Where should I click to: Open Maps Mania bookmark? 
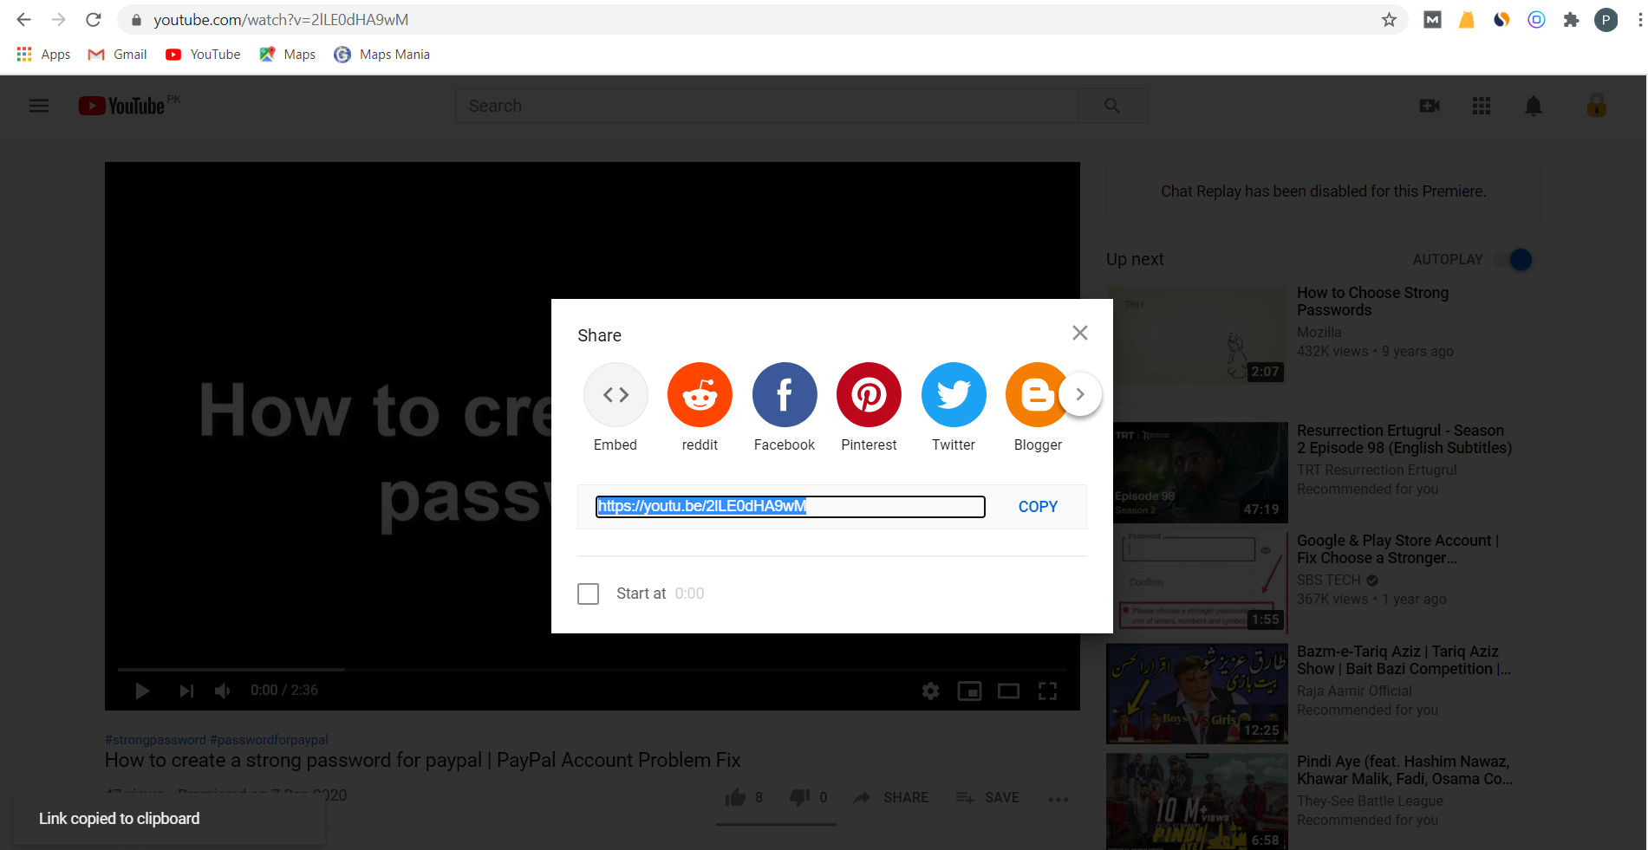tap(381, 54)
